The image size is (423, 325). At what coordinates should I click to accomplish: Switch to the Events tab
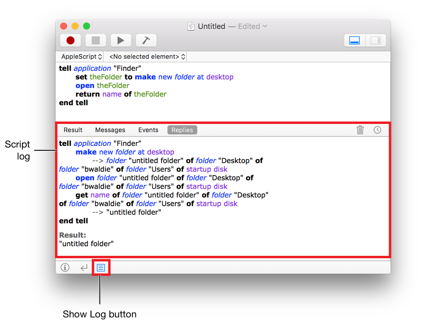tap(148, 130)
